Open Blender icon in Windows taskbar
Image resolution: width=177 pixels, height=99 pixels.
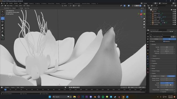click(x=123, y=97)
